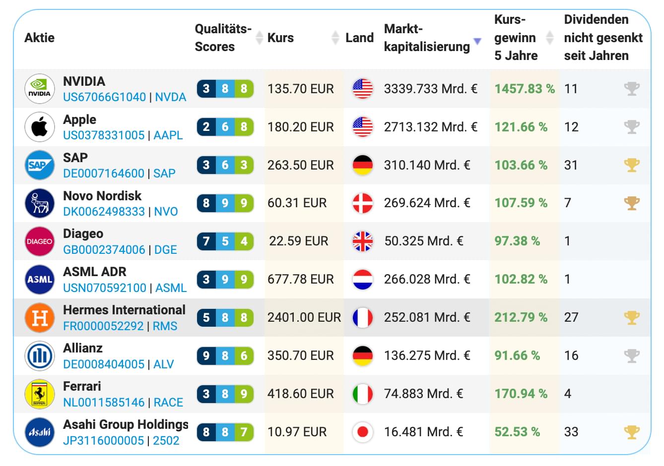
Task: Click the US flag in NVIDIA's row
Action: tap(363, 89)
